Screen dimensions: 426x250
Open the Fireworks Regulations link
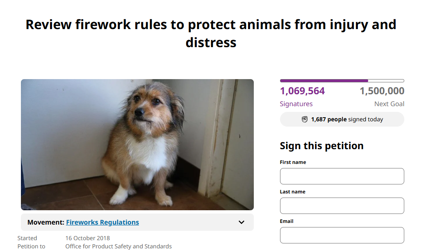102,222
